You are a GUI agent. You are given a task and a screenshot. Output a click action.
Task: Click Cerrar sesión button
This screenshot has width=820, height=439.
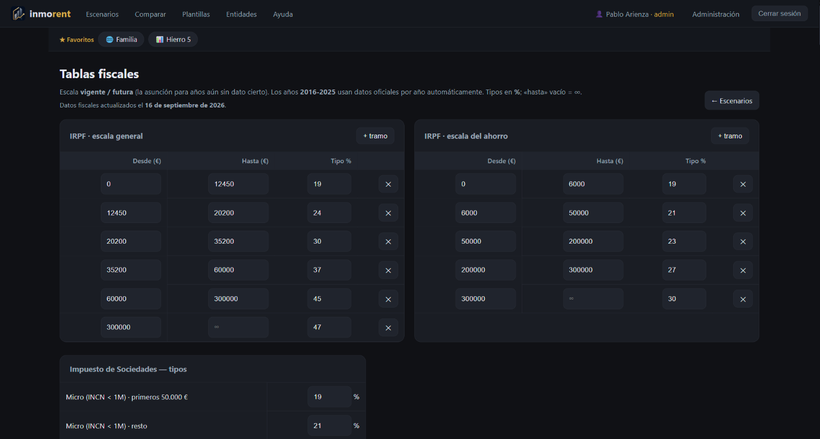[779, 14]
